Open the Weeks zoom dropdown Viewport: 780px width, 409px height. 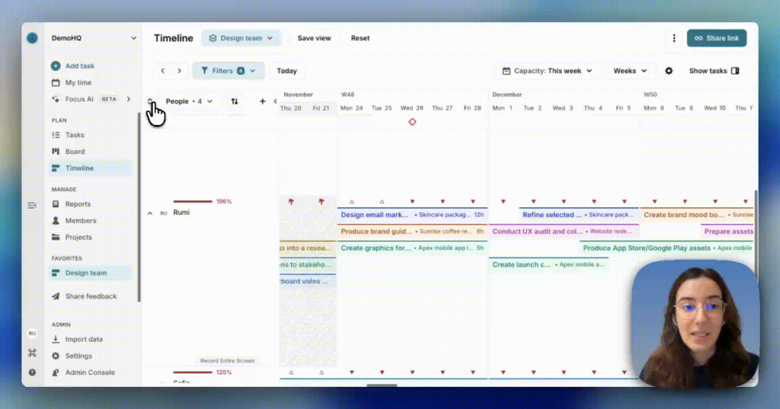(630, 71)
